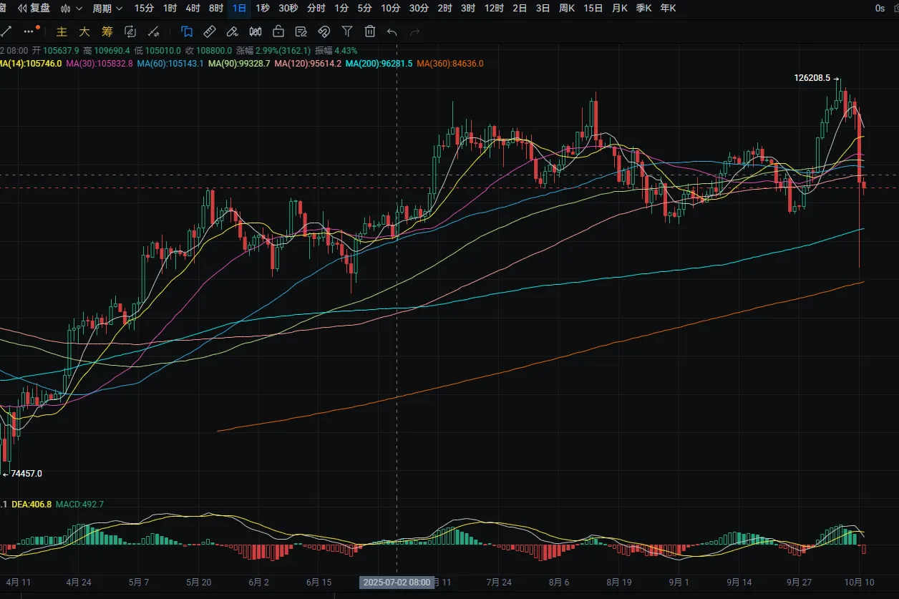Open the filter funnel tool

click(347, 31)
